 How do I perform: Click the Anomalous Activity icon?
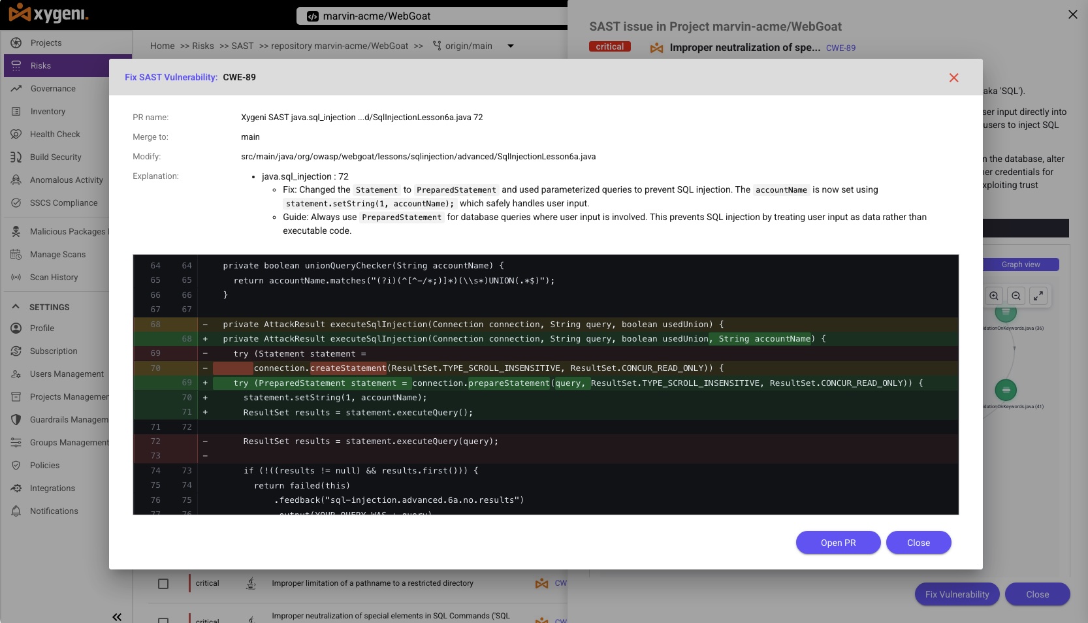tap(16, 180)
